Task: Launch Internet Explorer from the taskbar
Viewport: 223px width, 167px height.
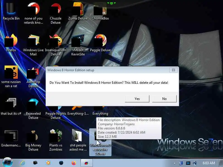Action: (23, 163)
